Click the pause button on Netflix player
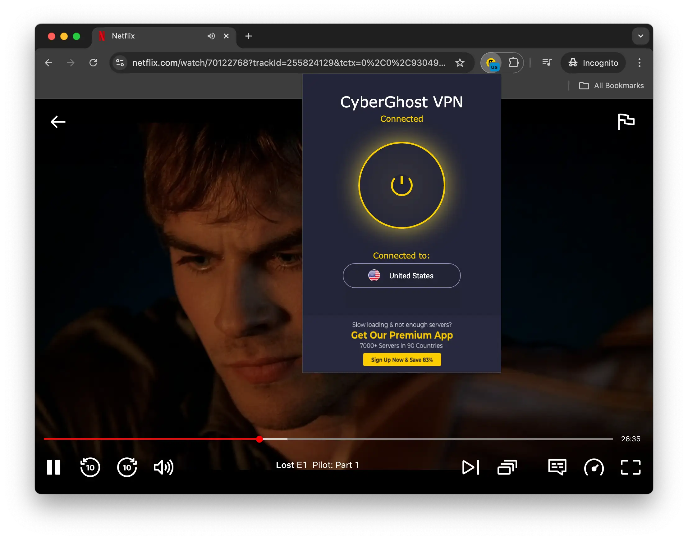 click(54, 467)
